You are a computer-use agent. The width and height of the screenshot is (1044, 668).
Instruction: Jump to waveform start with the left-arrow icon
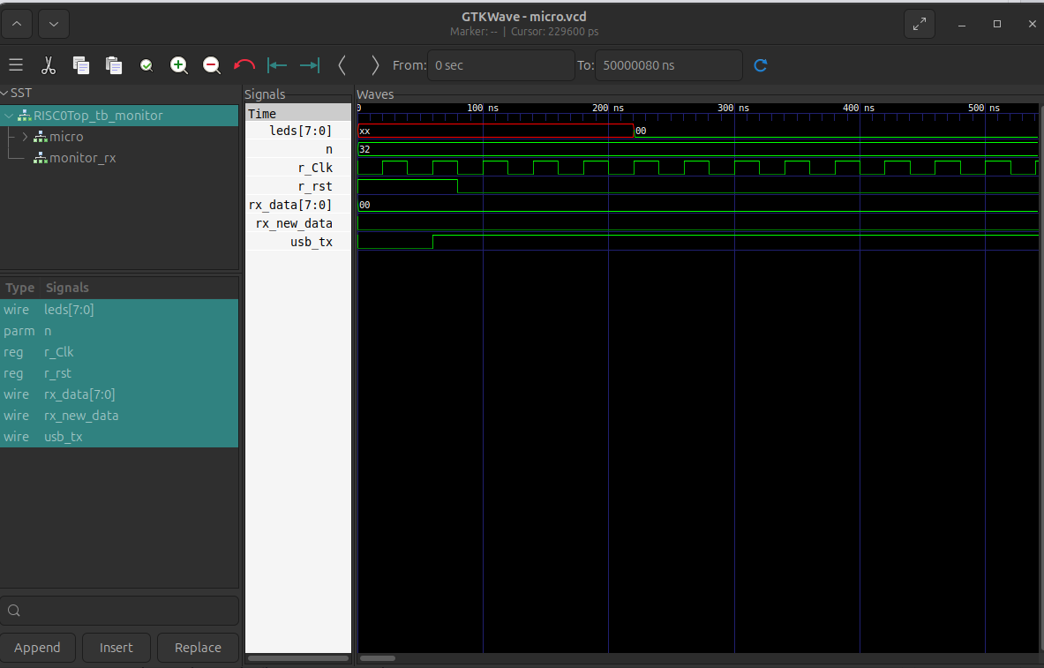[276, 64]
